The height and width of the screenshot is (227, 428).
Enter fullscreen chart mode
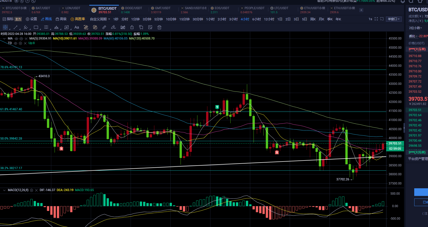(x=376, y=19)
